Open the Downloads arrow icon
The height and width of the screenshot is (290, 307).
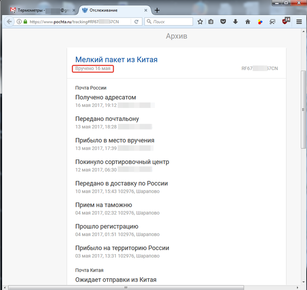[236, 21]
